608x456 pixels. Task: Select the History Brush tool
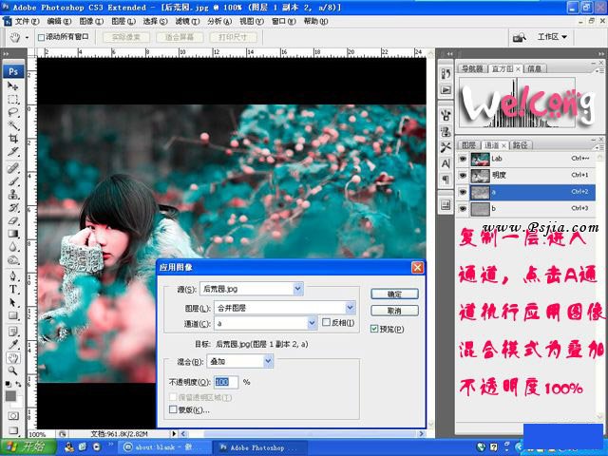(12, 207)
